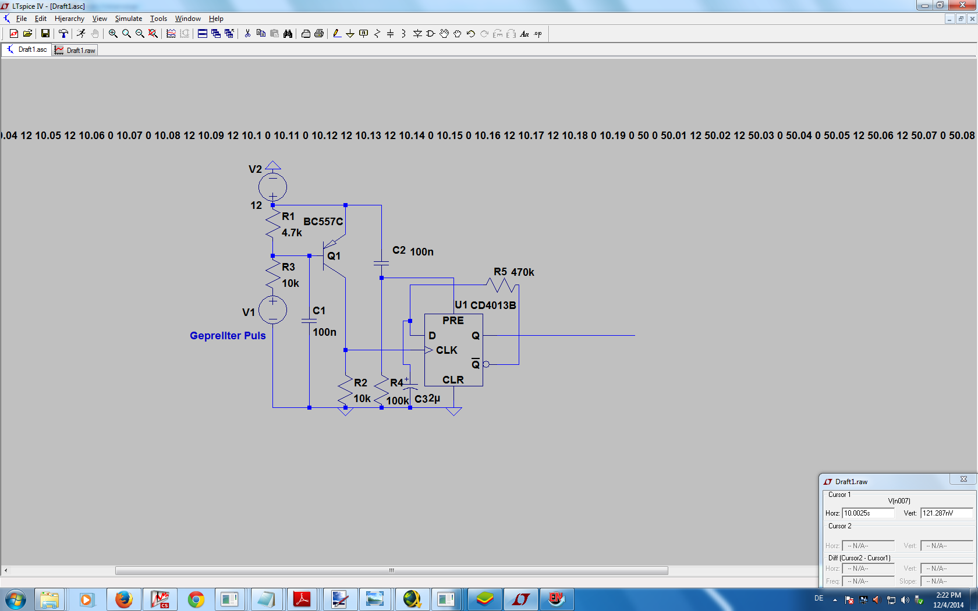Switch to the Draft1.asc tab
Screen dimensions: 978x611
tap(27, 50)
